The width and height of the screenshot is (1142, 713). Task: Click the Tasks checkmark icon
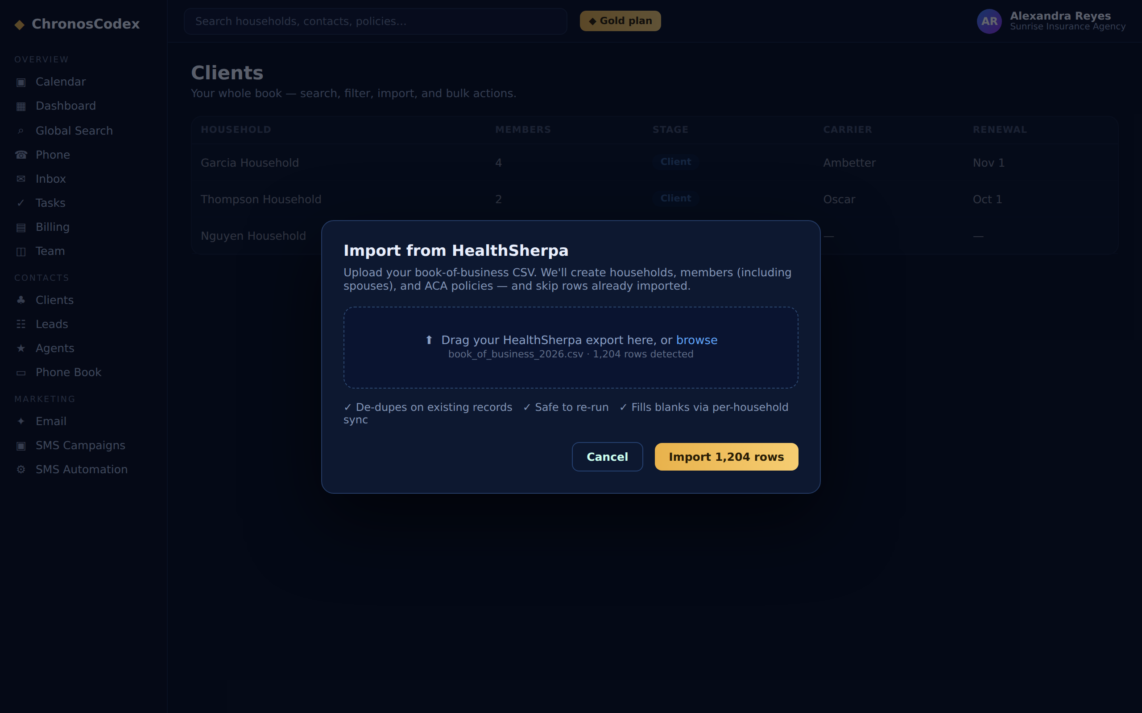21,203
